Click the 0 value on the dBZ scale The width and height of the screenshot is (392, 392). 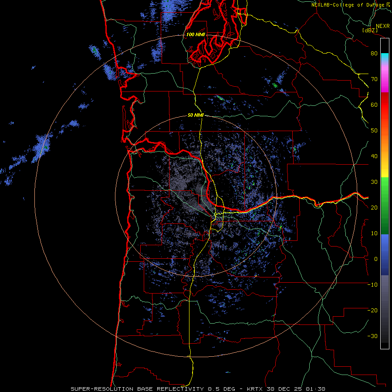[x=376, y=259]
